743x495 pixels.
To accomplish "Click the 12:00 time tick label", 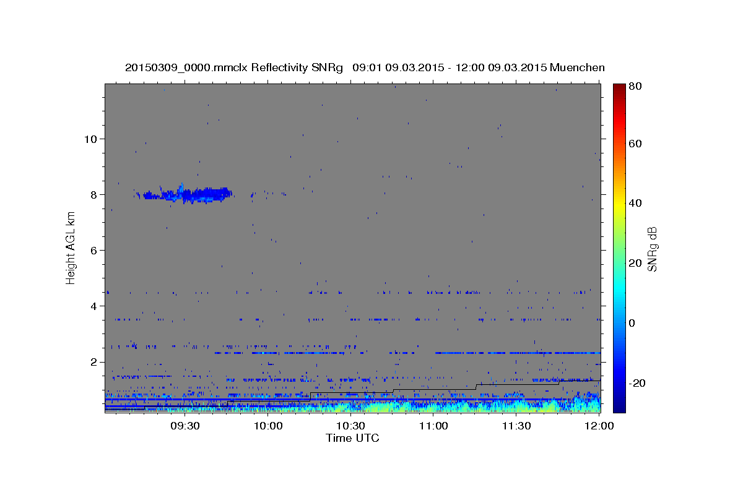I will (599, 426).
